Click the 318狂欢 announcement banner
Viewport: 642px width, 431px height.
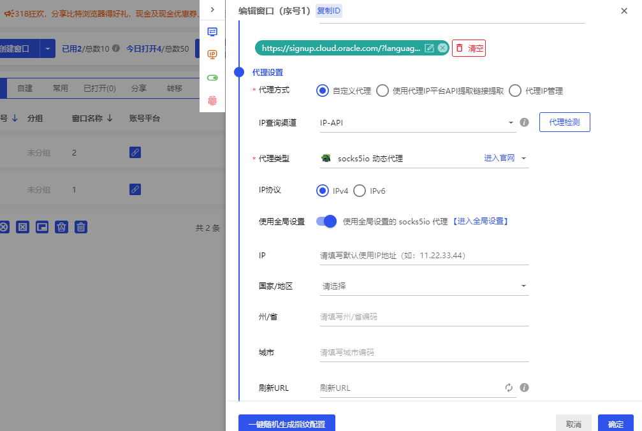point(102,14)
